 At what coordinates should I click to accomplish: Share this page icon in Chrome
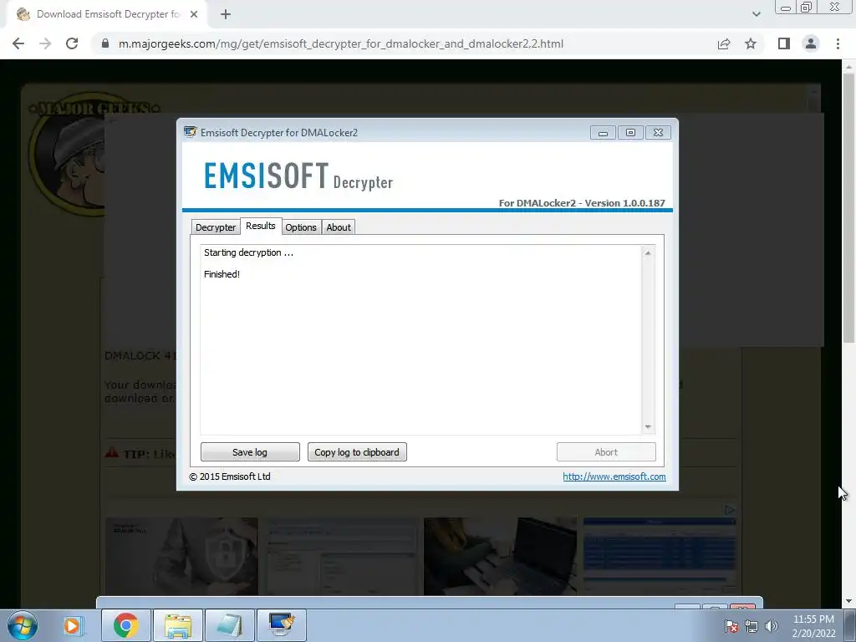[724, 43]
